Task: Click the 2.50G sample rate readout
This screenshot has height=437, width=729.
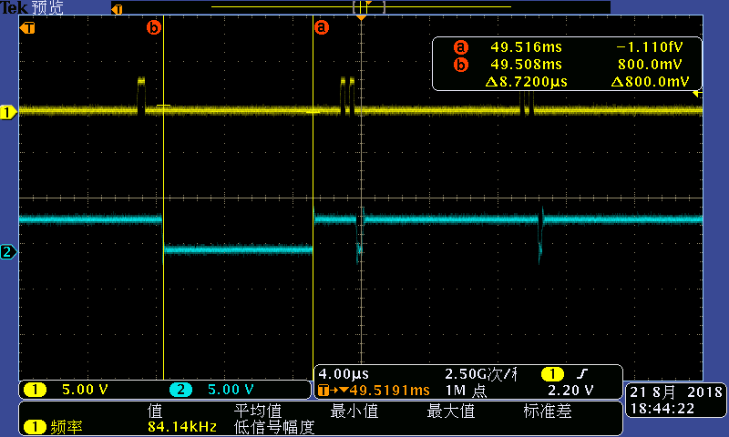Action: (x=481, y=374)
